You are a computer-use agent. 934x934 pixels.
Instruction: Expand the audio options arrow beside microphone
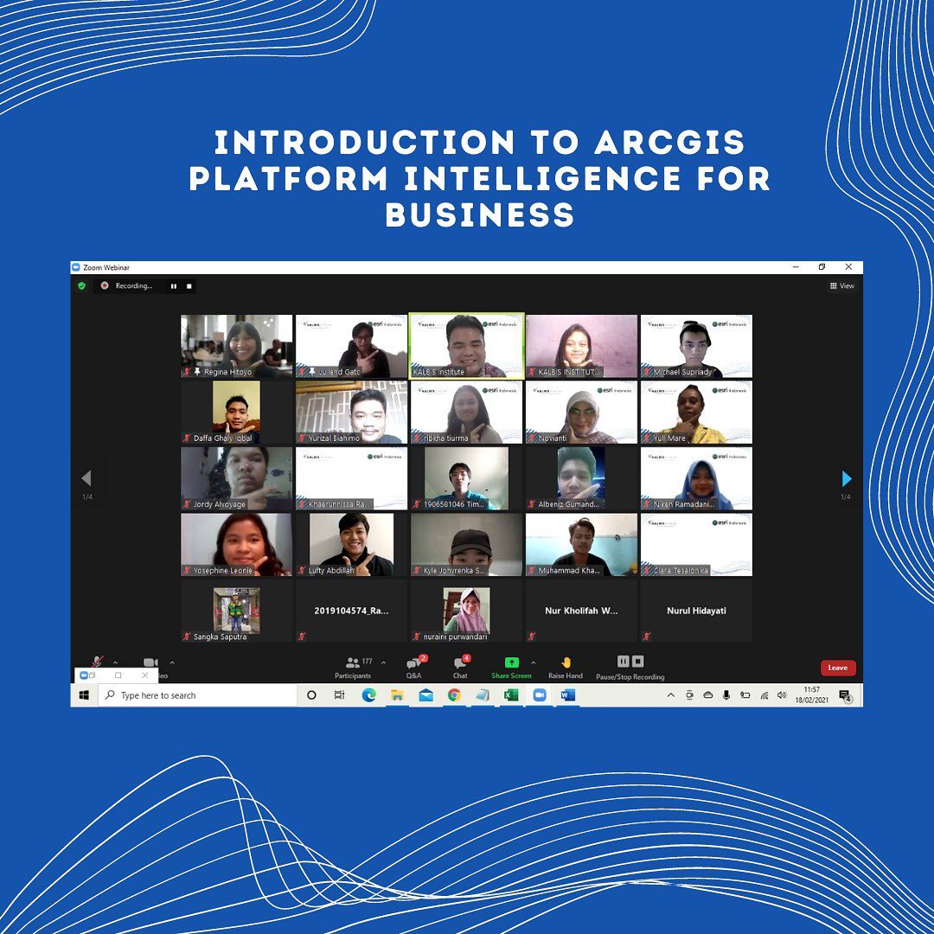pyautogui.click(x=115, y=663)
